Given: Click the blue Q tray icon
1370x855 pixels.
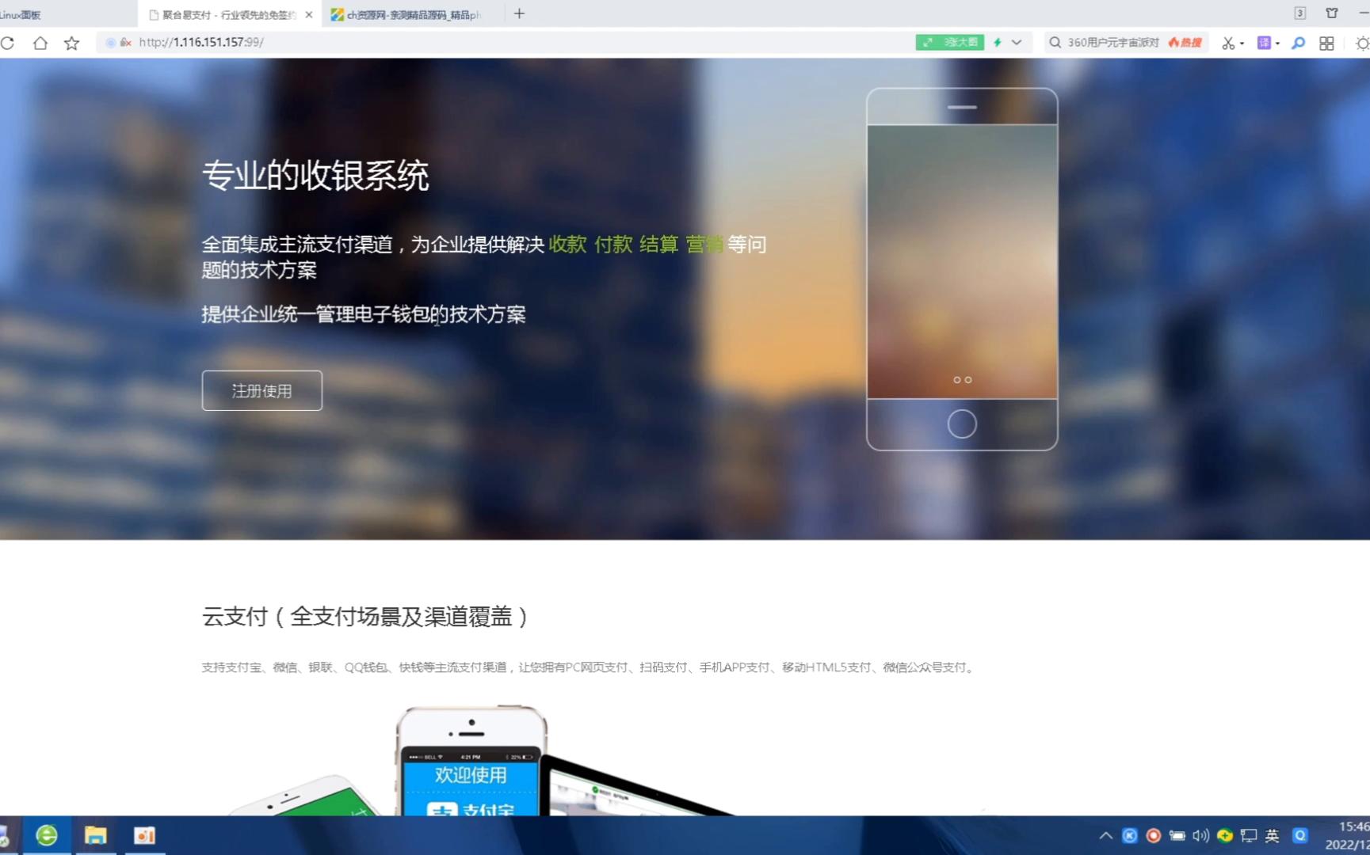Looking at the screenshot, I should pyautogui.click(x=1300, y=835).
